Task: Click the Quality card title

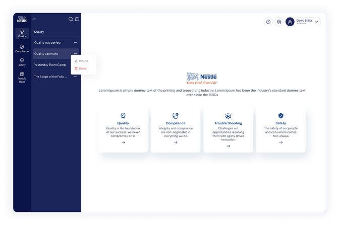Action: [123, 123]
